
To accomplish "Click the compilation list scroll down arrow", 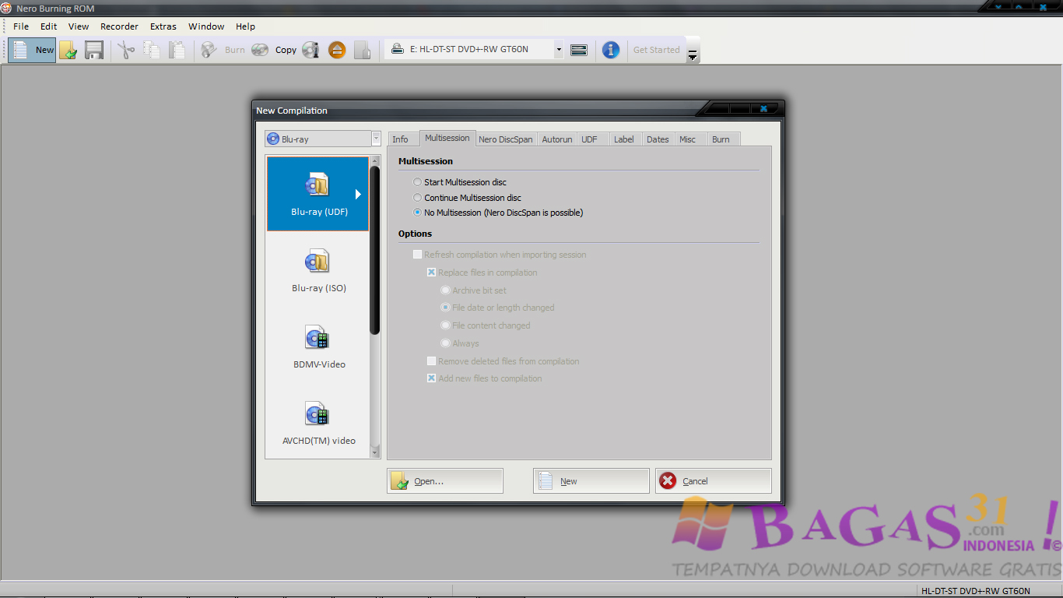I will click(x=375, y=452).
